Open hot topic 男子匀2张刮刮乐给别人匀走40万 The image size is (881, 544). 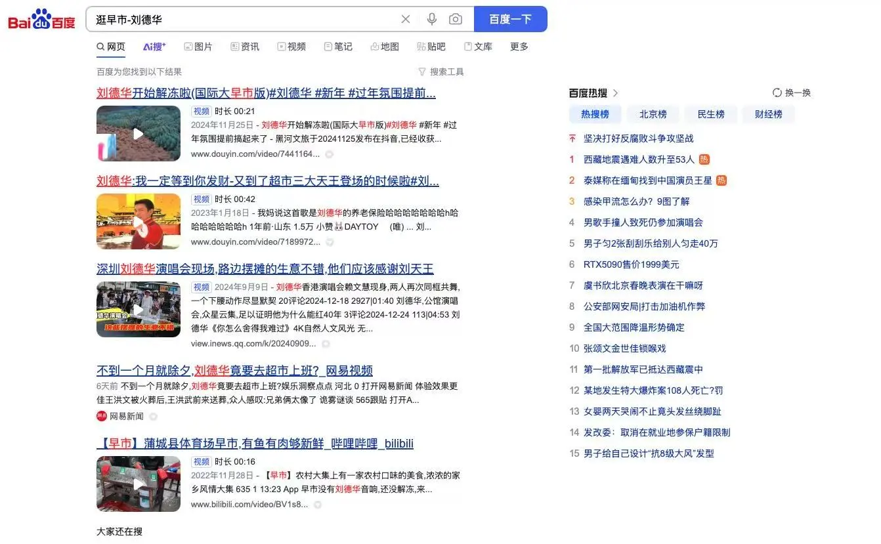[x=651, y=243]
